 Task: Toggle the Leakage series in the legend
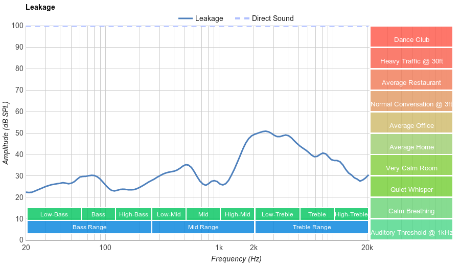(x=201, y=18)
